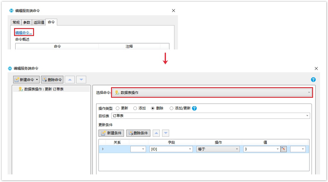The width and height of the screenshot is (328, 182).
Task: Expand the 目标表 订单表 dropdown
Action: click(210, 116)
